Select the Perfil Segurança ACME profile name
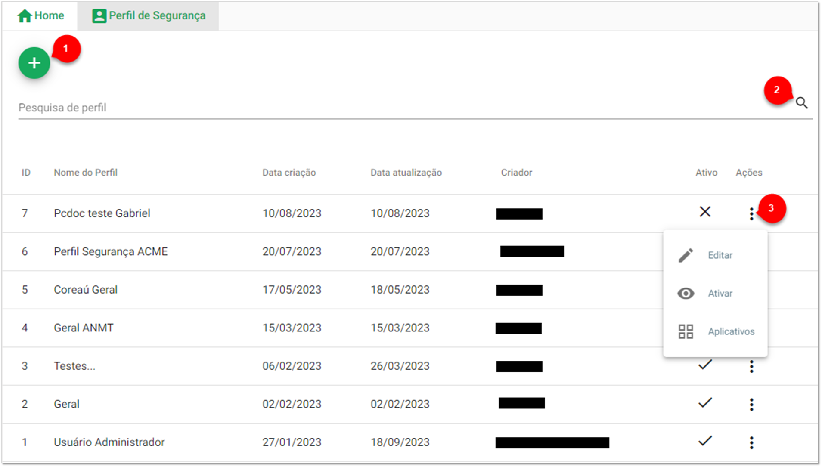Screen dimensions: 822x467 111,252
